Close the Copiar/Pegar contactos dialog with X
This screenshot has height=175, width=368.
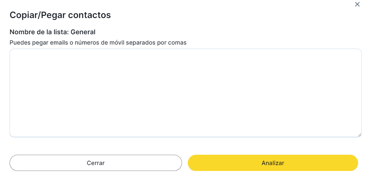tap(357, 4)
